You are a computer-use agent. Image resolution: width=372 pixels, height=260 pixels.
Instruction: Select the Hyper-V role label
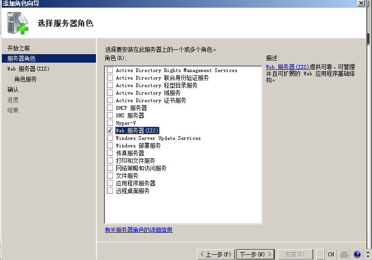pos(126,123)
